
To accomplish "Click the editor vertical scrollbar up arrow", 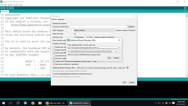I will (187, 14).
